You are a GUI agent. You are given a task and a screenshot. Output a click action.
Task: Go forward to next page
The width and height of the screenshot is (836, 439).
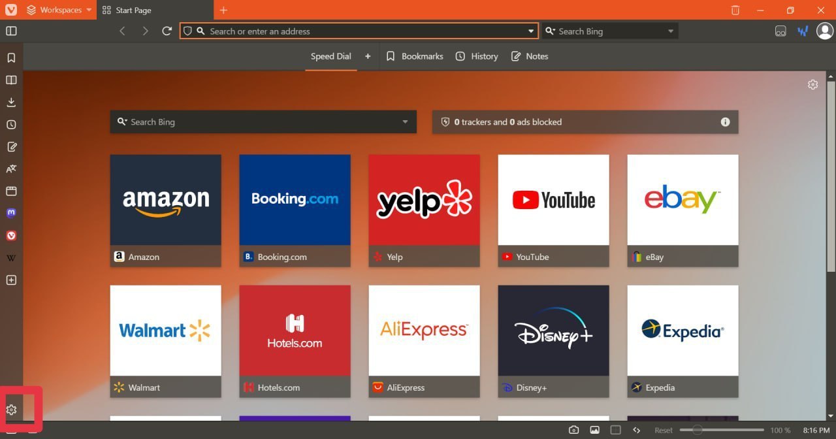tap(145, 31)
